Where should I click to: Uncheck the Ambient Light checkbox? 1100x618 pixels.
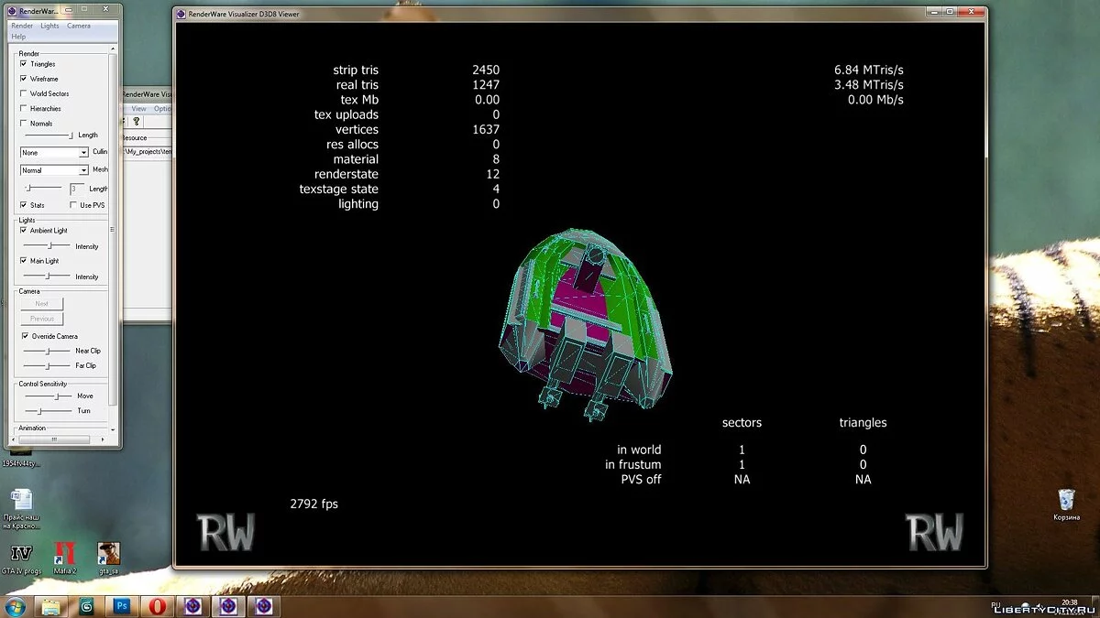[24, 231]
